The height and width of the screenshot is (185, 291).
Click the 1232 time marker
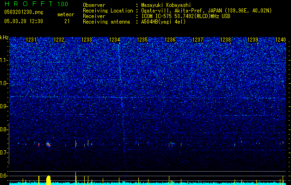point(59,40)
